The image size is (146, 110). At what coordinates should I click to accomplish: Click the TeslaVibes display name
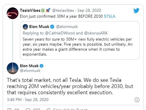pyautogui.click(x=30, y=10)
